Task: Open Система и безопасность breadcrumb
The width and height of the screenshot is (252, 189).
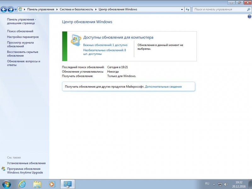Action: (x=76, y=9)
